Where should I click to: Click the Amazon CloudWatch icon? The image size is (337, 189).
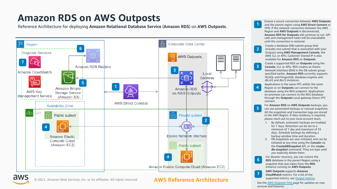[x=35, y=62]
